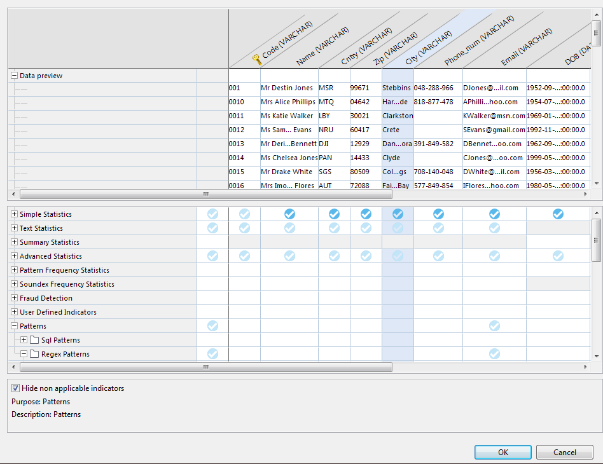The width and height of the screenshot is (603, 464).
Task: Click the data preview horizontal scrollbar
Action: [205, 194]
